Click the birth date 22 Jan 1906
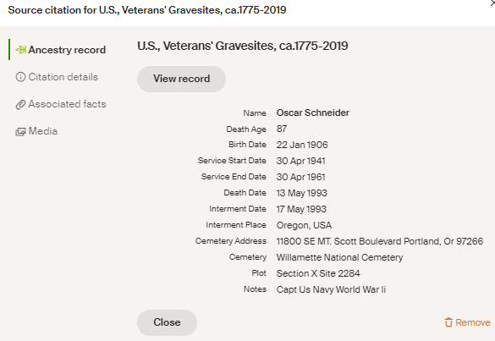The image size is (495, 341). 302,145
